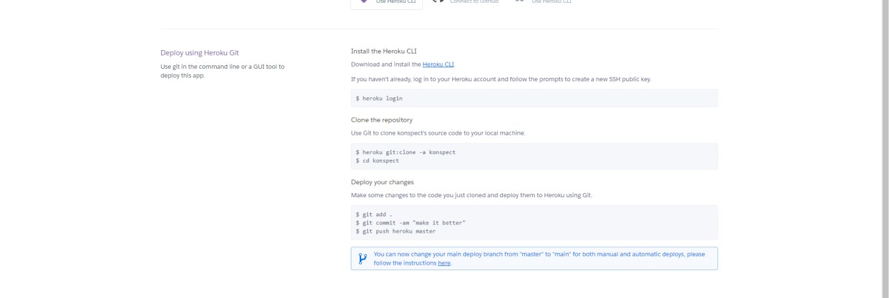
Task: Click the "$ git push heroku master" line
Action: pos(395,231)
